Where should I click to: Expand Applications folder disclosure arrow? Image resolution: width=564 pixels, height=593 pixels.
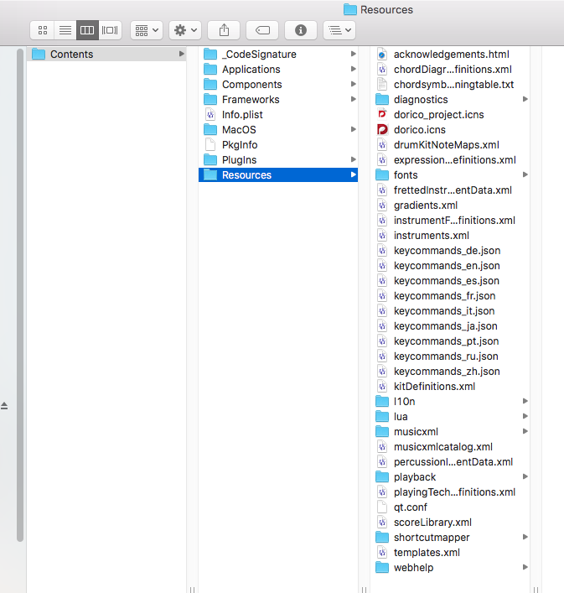tap(353, 69)
